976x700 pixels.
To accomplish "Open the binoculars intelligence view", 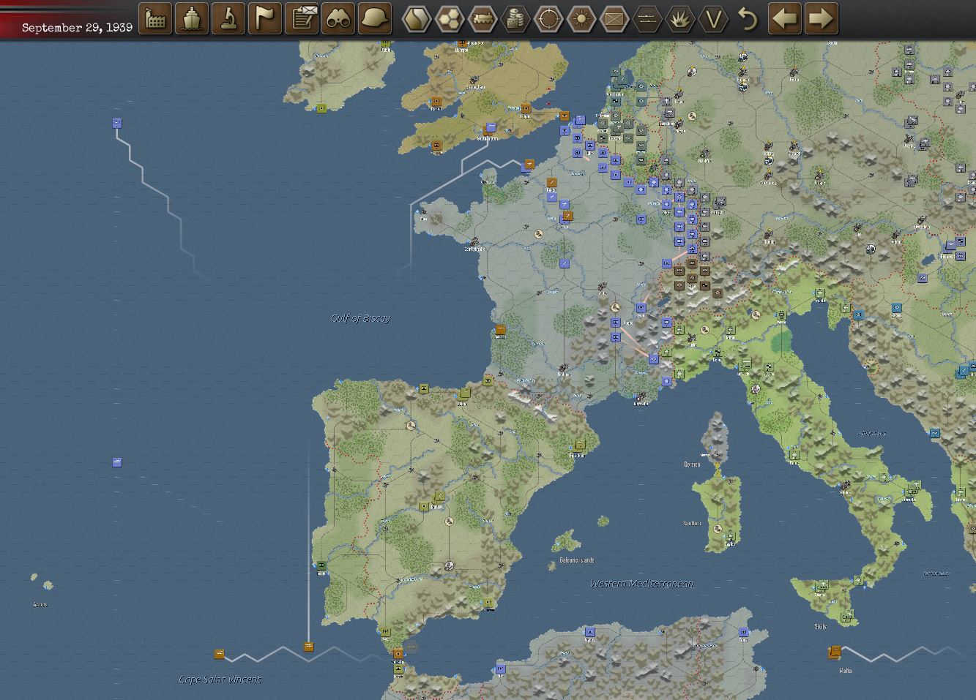I will (338, 18).
